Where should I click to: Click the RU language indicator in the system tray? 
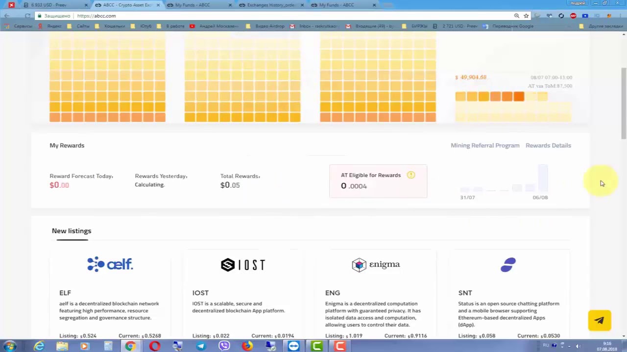click(x=546, y=345)
